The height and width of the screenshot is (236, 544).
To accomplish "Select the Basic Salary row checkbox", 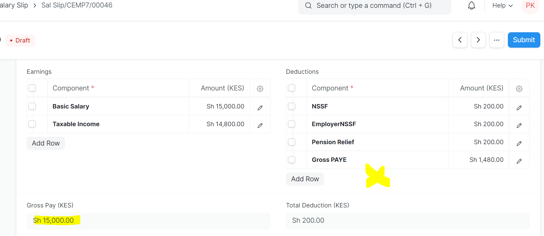I will (32, 106).
